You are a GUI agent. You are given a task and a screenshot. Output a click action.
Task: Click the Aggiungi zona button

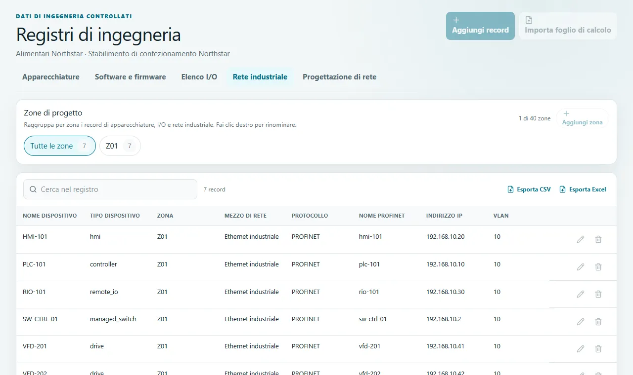click(x=582, y=118)
